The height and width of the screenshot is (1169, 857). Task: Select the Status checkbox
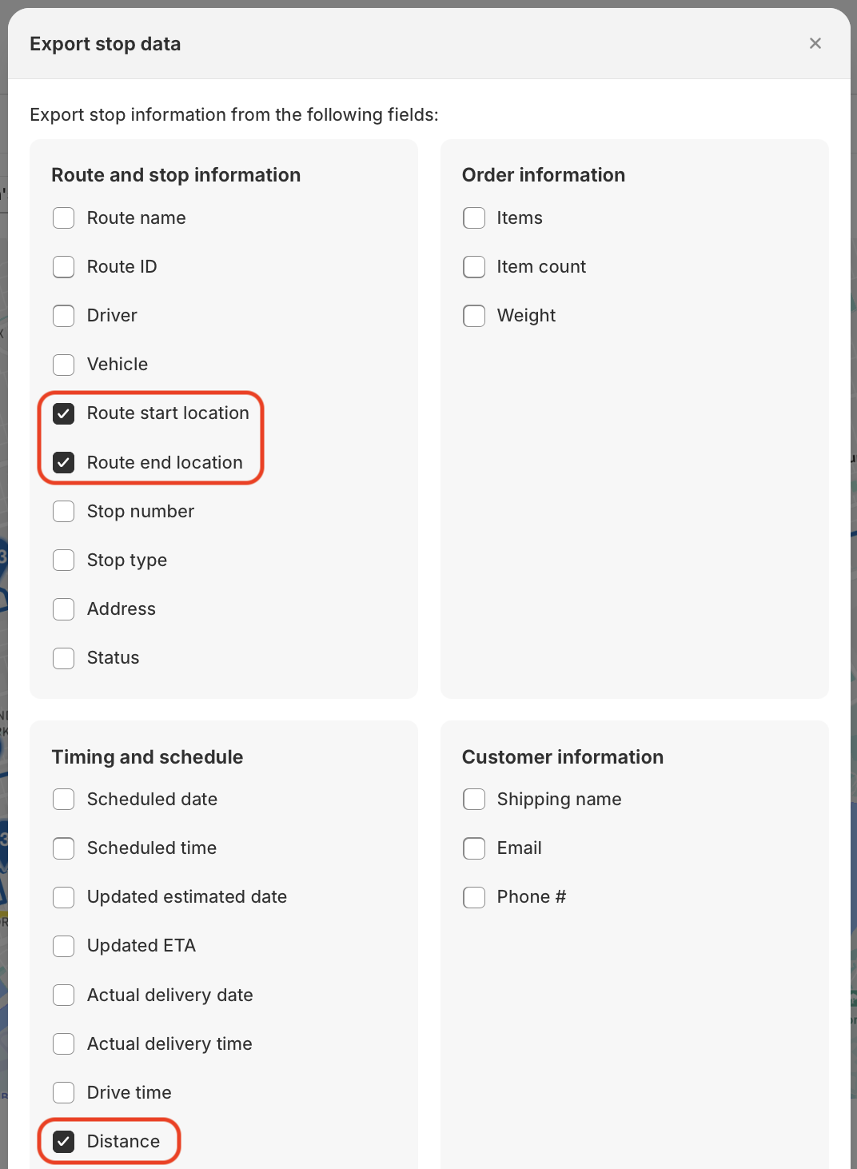click(x=64, y=658)
